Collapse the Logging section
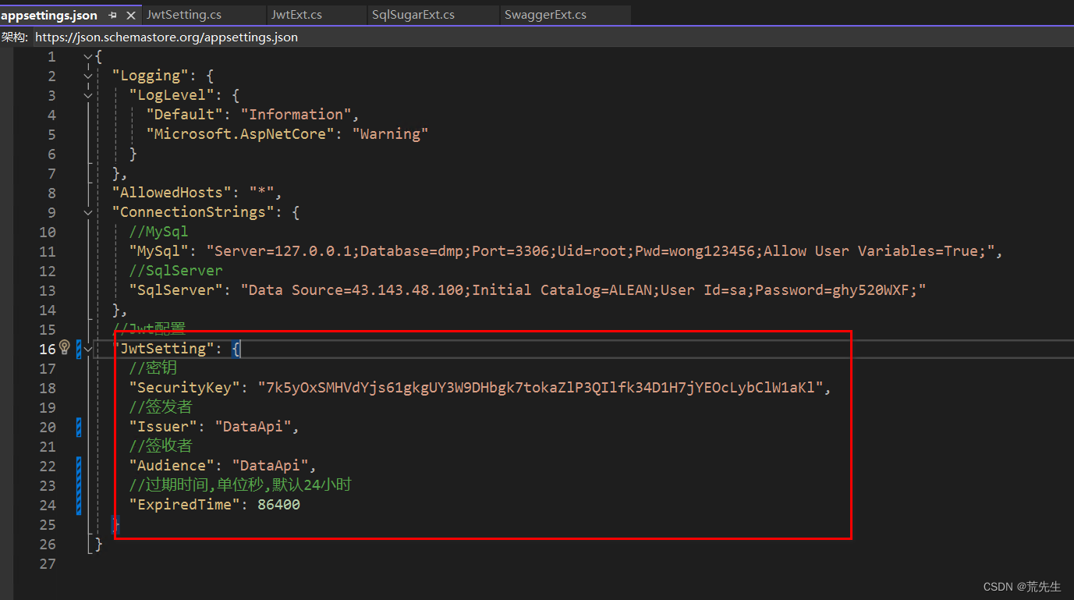This screenshot has width=1074, height=600. (x=88, y=76)
